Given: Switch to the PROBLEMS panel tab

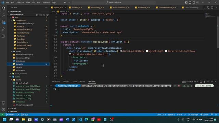Looking at the screenshot, I should pos(56,82).
